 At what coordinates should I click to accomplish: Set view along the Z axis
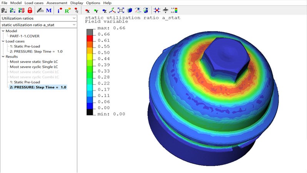104,10
